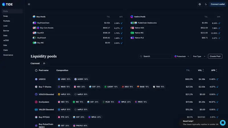
Task: Click hUSDC 50% token chip
Action: pyautogui.click(x=81, y=79)
